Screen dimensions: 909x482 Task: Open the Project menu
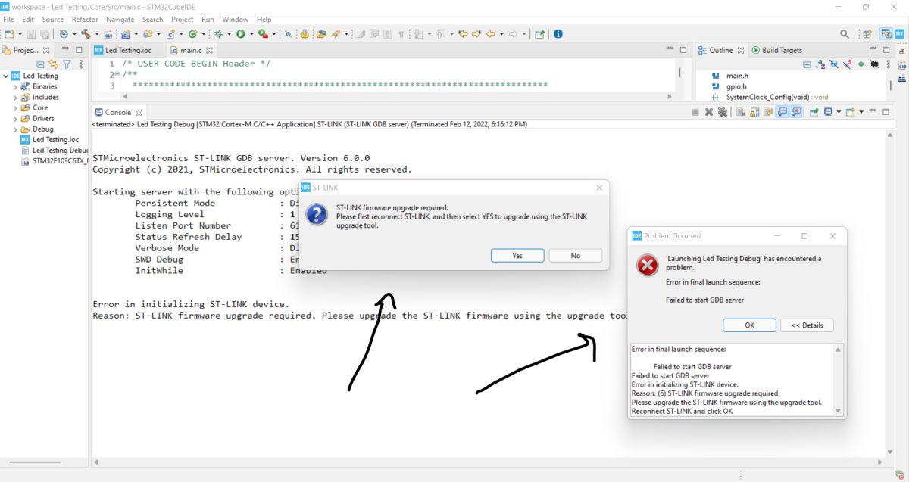coord(182,19)
